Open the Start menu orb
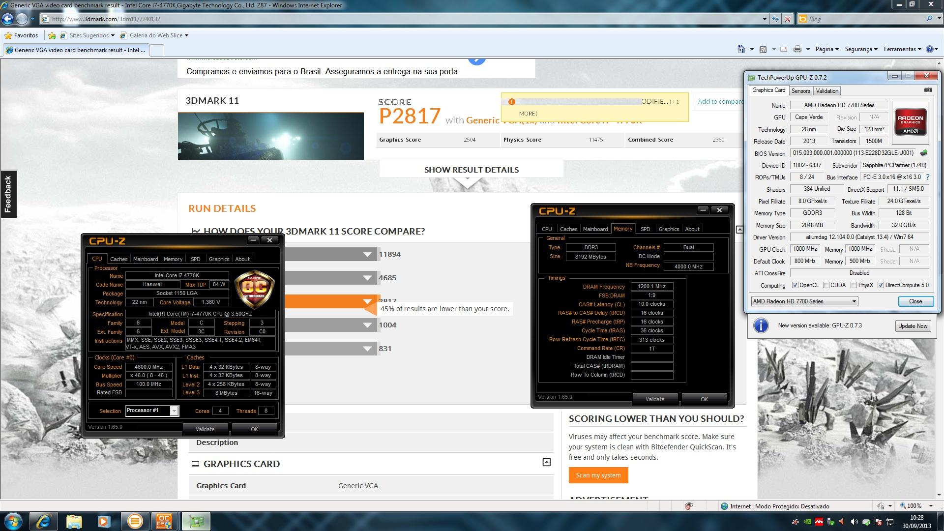944x531 pixels. click(x=12, y=521)
